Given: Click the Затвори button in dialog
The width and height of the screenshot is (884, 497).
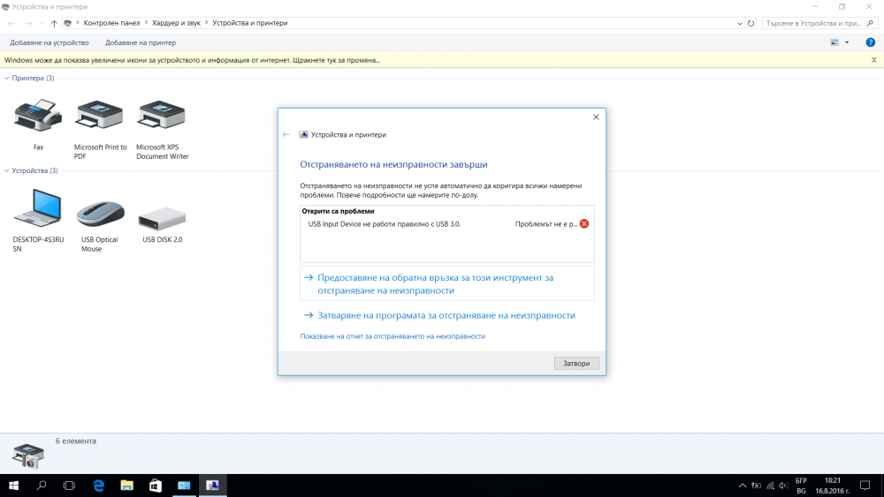Looking at the screenshot, I should [576, 364].
